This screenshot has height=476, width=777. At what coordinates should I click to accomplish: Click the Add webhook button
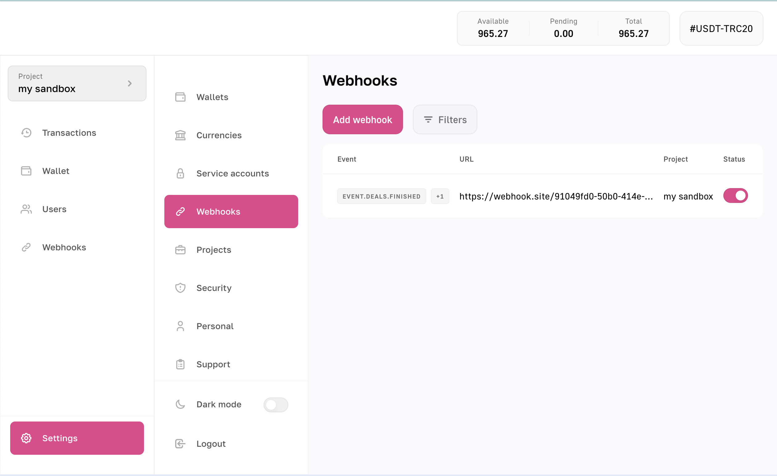(x=362, y=120)
